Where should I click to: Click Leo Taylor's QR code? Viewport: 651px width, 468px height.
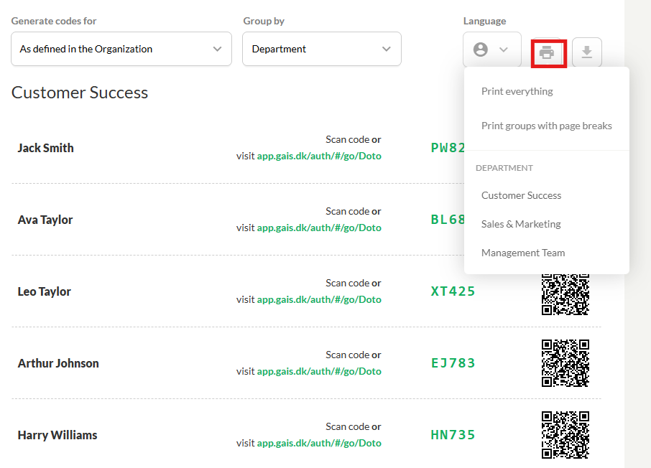565,294
